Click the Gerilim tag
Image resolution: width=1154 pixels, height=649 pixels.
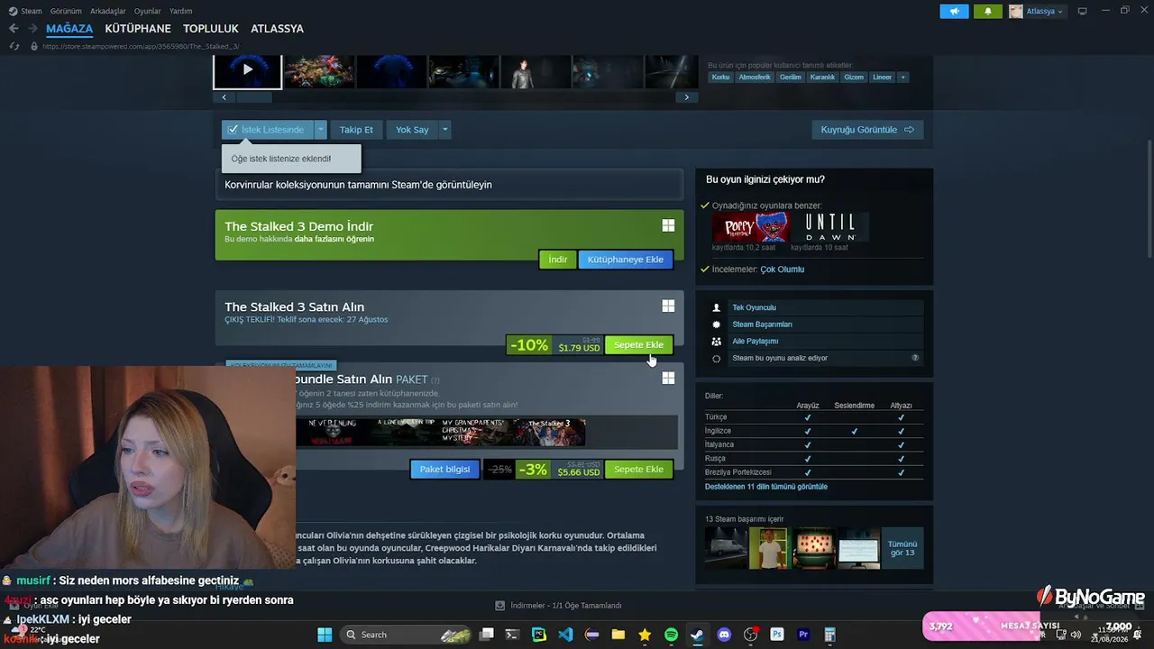pos(791,78)
